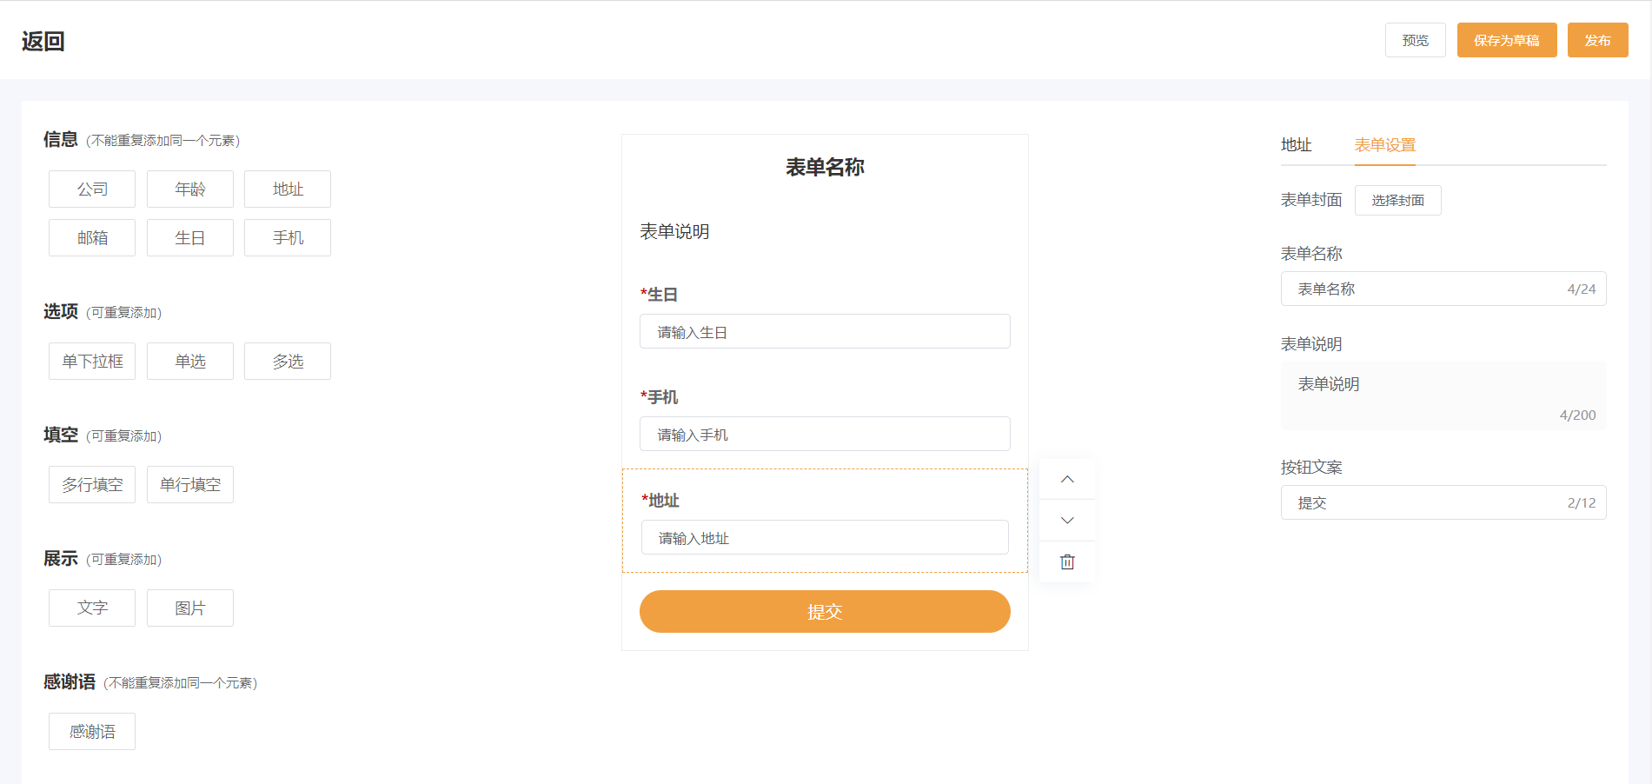Screen dimensions: 1652x784
Task: Click the 提交 submit button in preview
Action: 824,611
